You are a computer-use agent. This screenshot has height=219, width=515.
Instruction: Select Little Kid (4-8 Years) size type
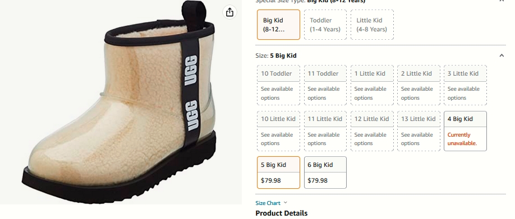(372, 25)
